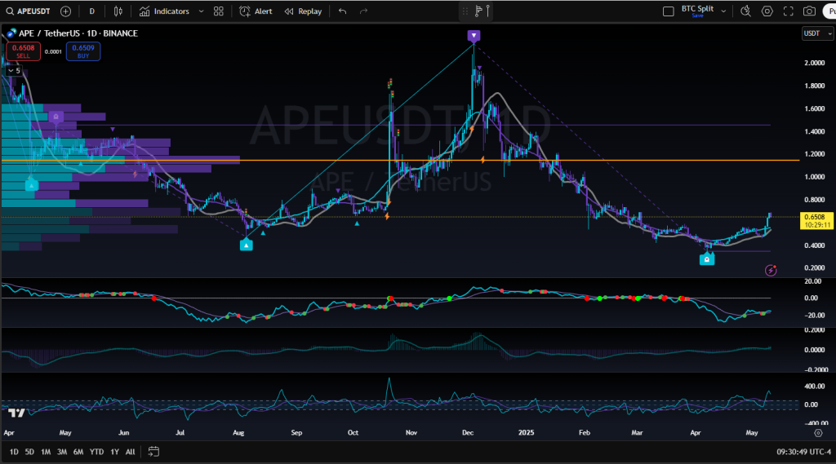Grab the floating toolbar drag handle
The image size is (836, 464).
465,11
